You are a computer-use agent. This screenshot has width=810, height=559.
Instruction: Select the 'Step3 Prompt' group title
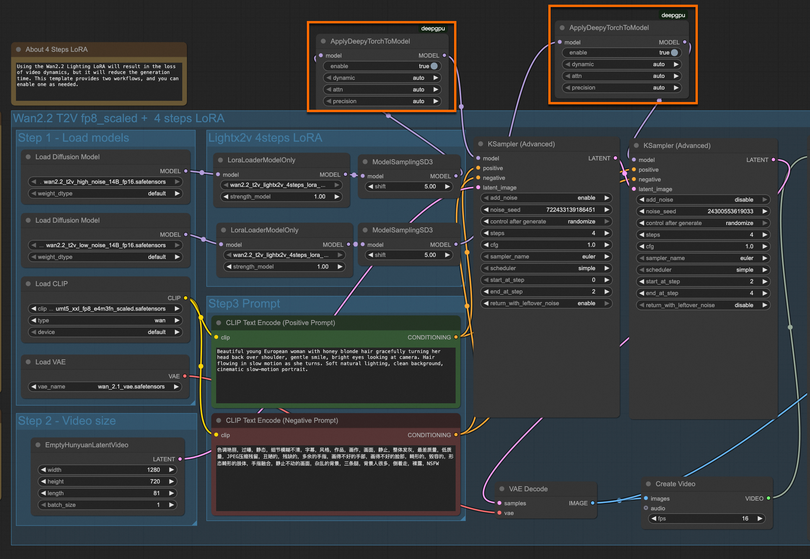(244, 304)
